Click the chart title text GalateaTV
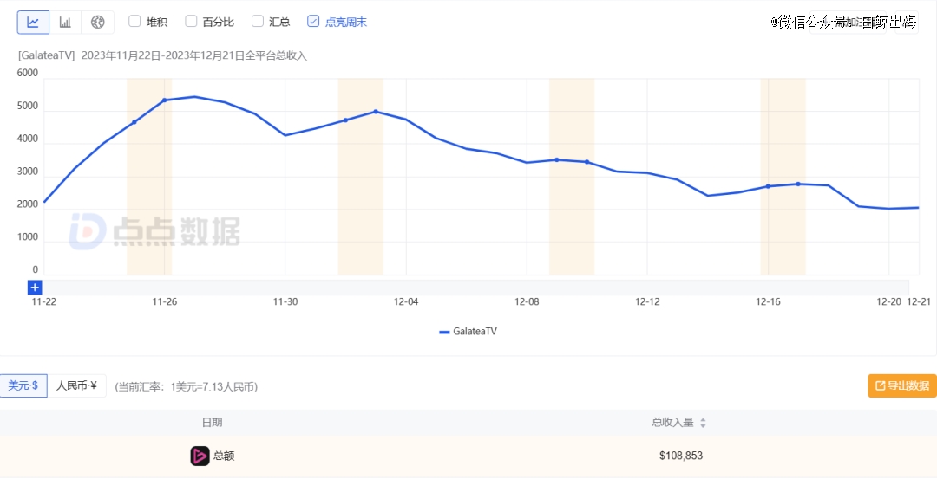Screen dimensions: 937x479 pos(46,55)
